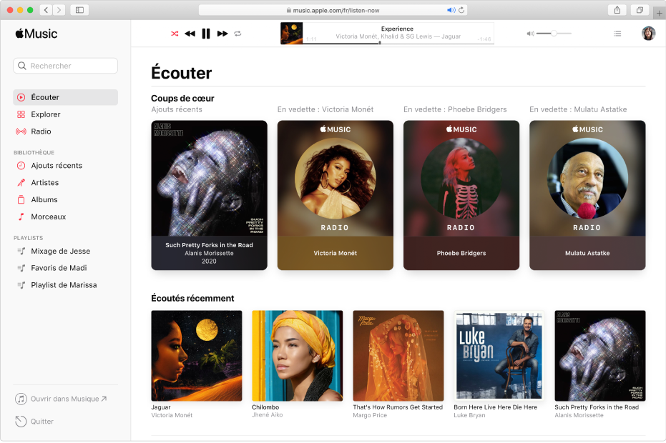The width and height of the screenshot is (666, 443).
Task: Open the Share menu
Action: 617,10
